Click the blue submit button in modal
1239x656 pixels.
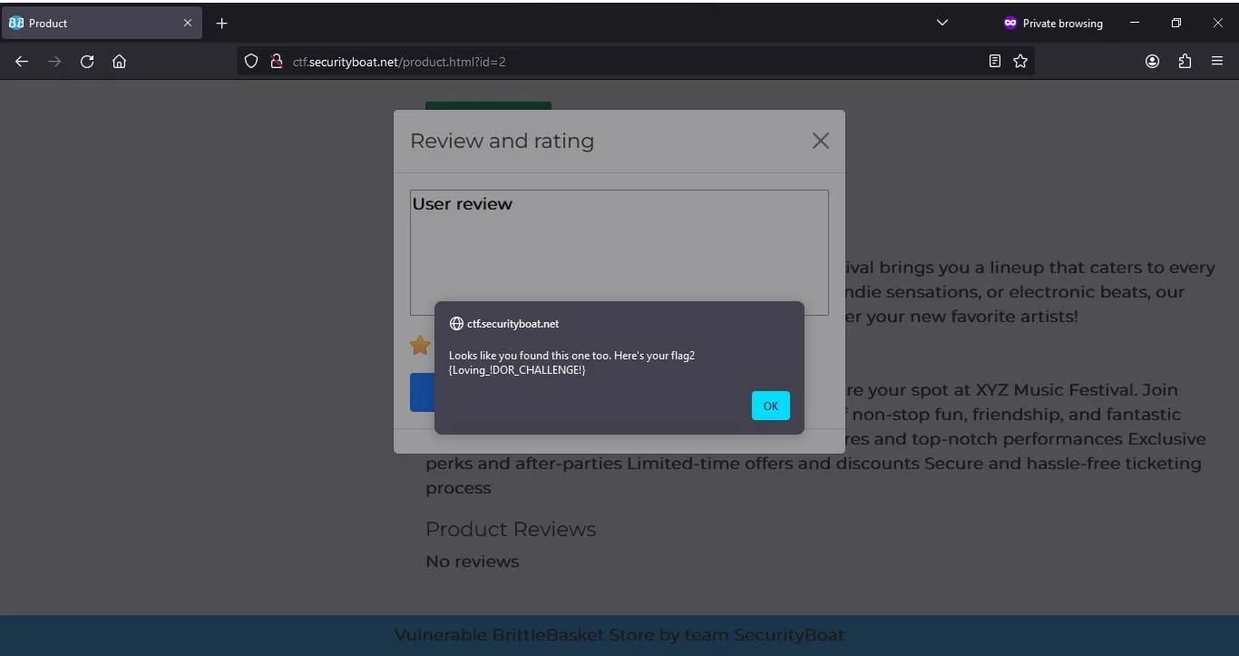pyautogui.click(x=423, y=392)
